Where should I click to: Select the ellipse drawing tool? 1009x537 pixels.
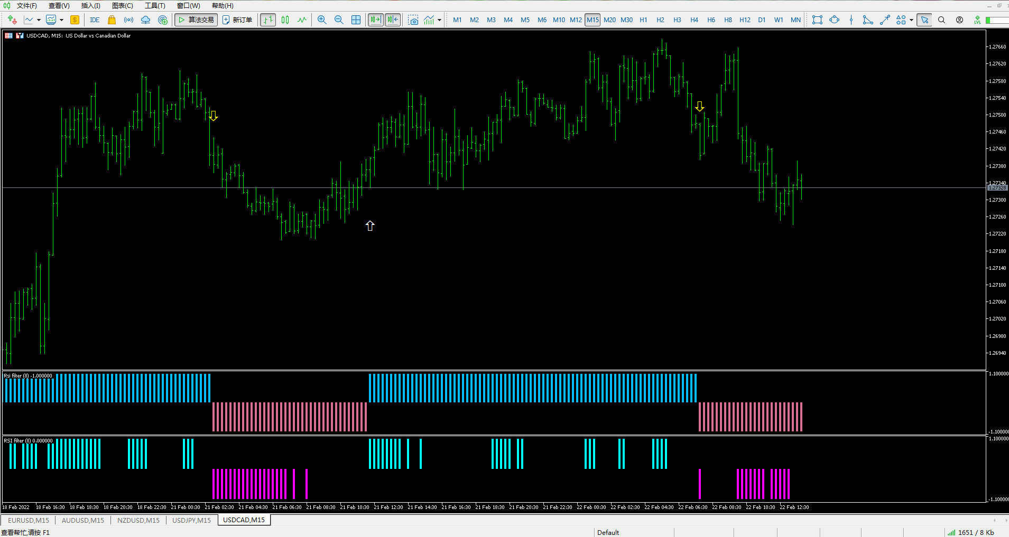(834, 20)
